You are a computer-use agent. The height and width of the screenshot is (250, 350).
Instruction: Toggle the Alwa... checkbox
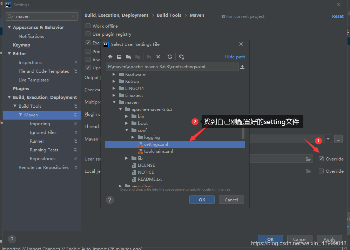[x=88, y=59]
